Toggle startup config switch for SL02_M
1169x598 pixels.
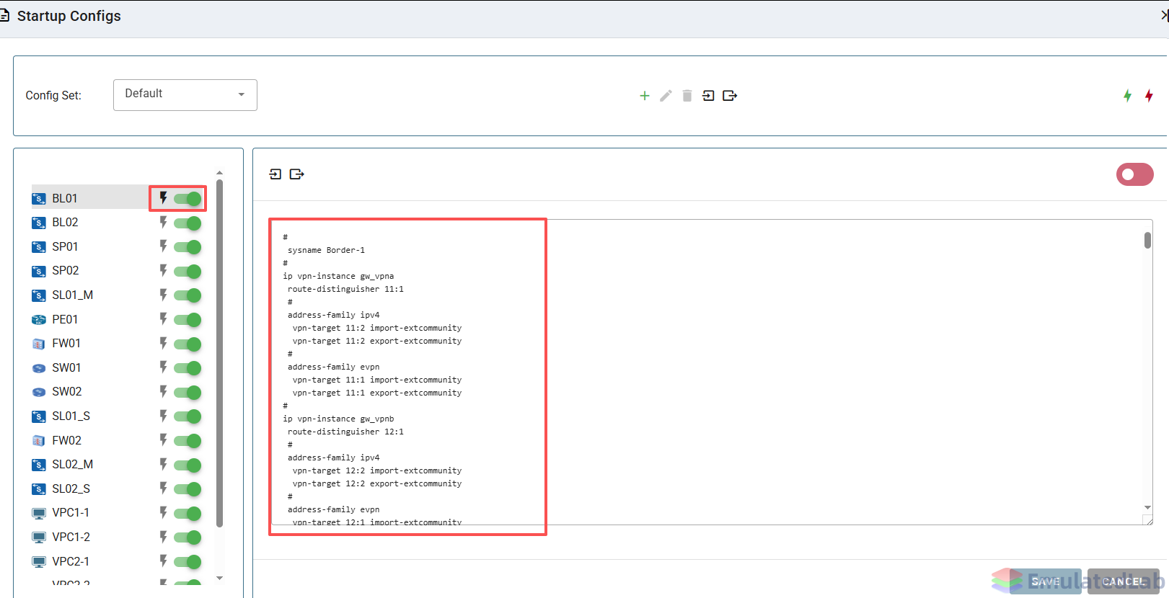188,465
